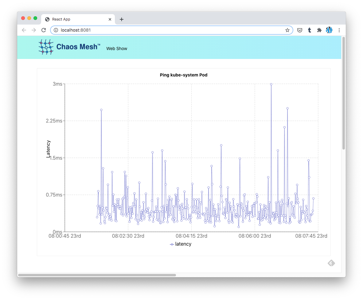Open the Pocket extension icon
This screenshot has height=300, width=363.
click(299, 30)
